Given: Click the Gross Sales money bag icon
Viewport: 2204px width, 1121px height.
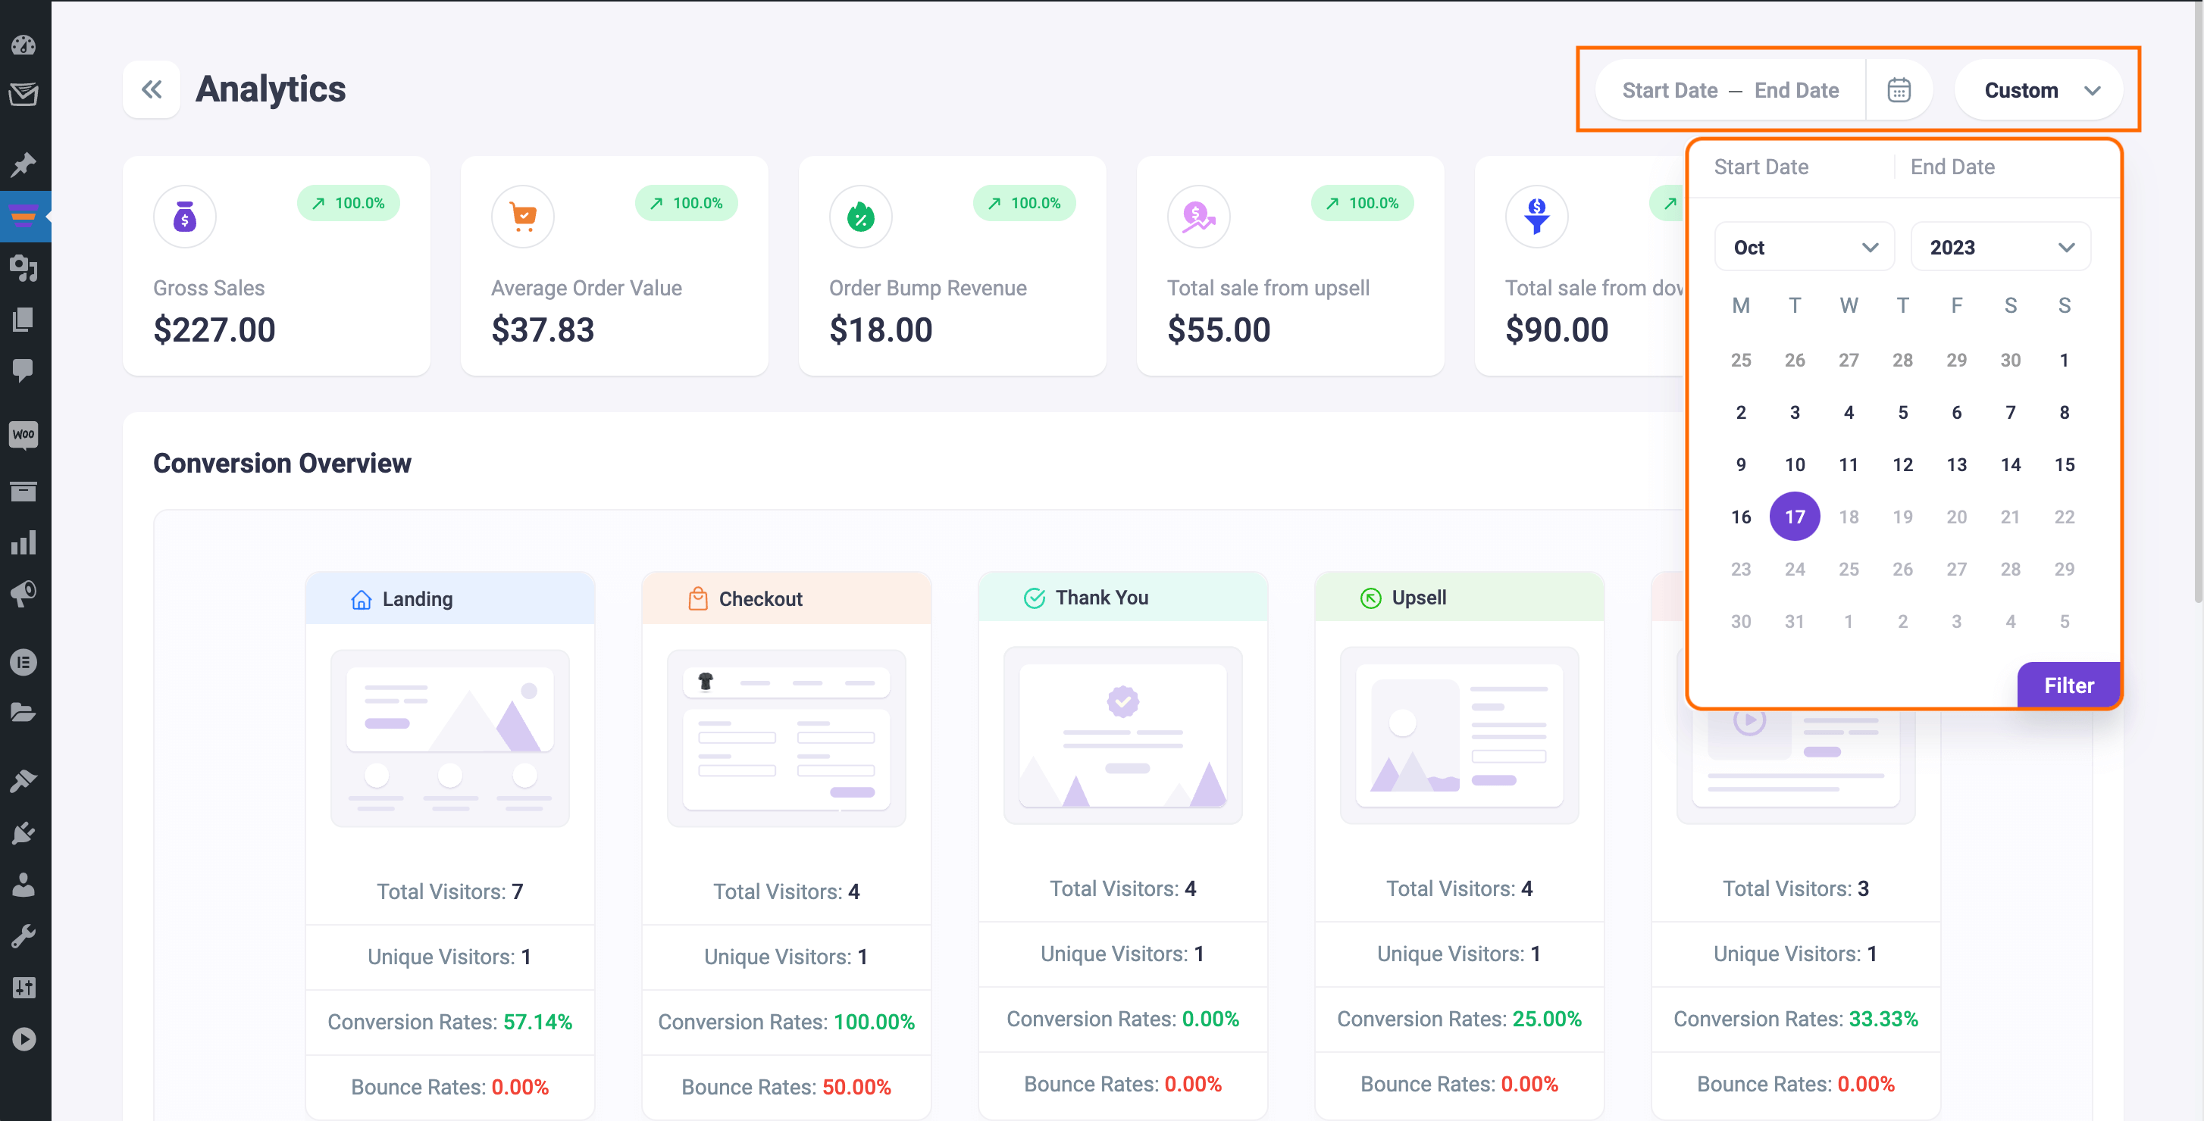Looking at the screenshot, I should click(x=184, y=217).
